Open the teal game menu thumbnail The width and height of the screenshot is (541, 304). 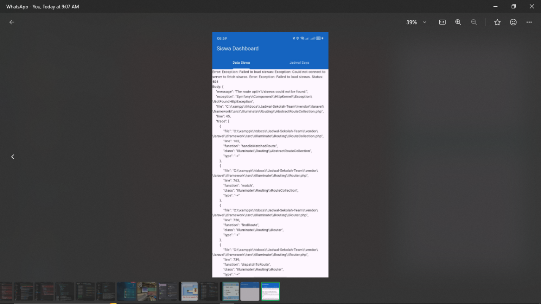(x=231, y=291)
